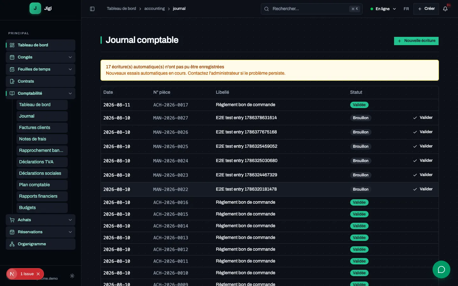Open the N issue indicator avatar
The image size is (458, 286).
(x=12, y=274)
